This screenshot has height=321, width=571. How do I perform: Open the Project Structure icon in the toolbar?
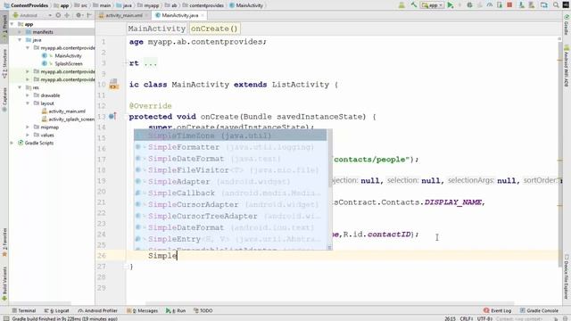[544, 5]
